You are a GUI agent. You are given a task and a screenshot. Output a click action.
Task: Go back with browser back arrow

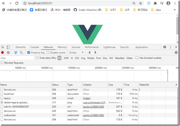(x=4, y=3)
